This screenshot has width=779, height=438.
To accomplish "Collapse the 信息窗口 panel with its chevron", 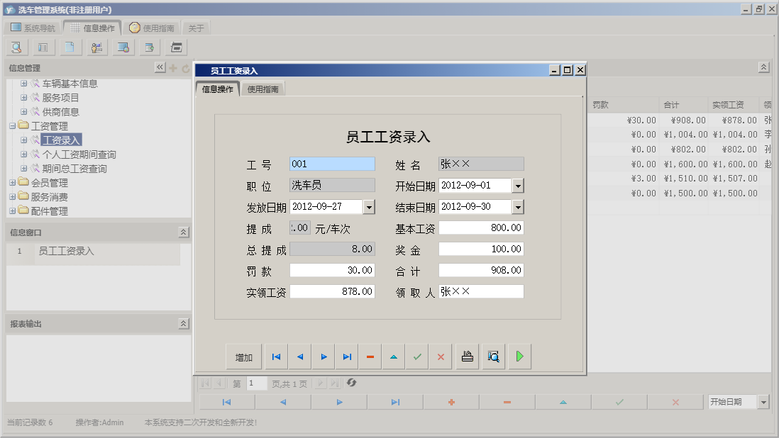I will point(182,232).
